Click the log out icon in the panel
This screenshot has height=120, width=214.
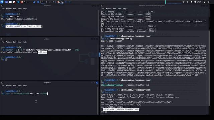pos(208,2)
